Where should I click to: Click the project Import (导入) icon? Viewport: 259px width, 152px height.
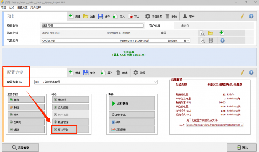coord(115,16)
